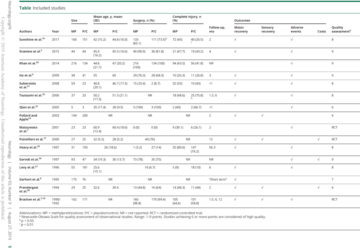This screenshot has width=360, height=250.
Task: Select the Prendergast et al. author cell
Action: 29,189
